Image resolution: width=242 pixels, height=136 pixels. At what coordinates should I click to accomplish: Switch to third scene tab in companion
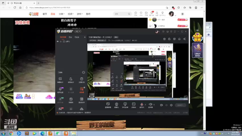[x=77, y=37]
